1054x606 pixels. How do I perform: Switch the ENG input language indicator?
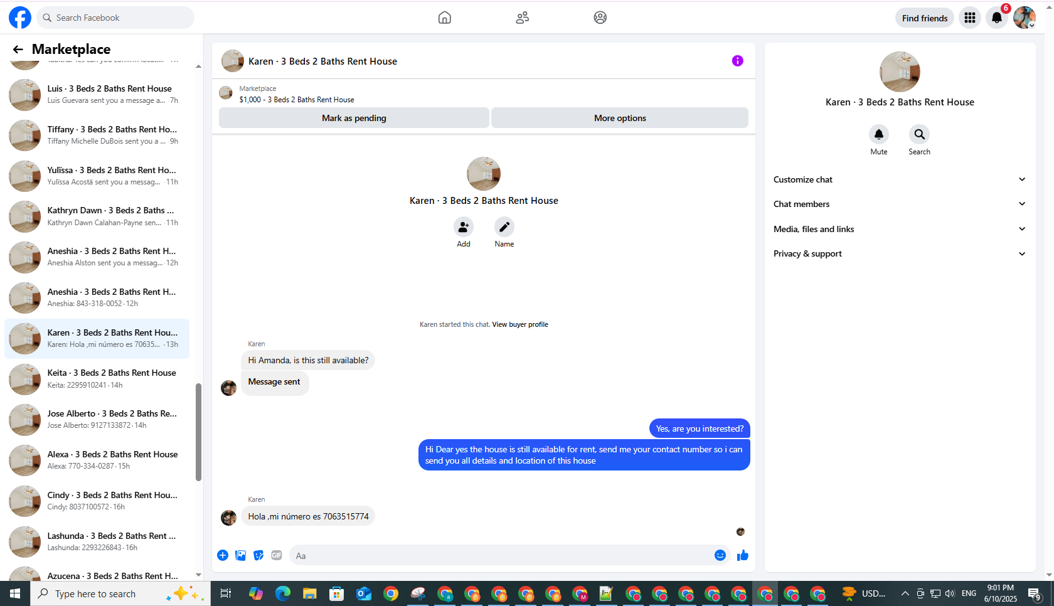969,593
